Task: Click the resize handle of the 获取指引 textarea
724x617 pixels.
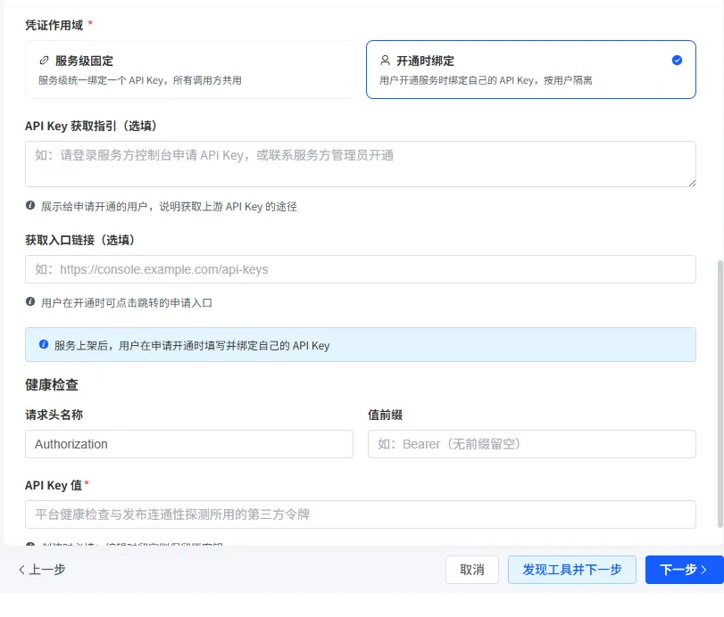Action: tap(692, 183)
